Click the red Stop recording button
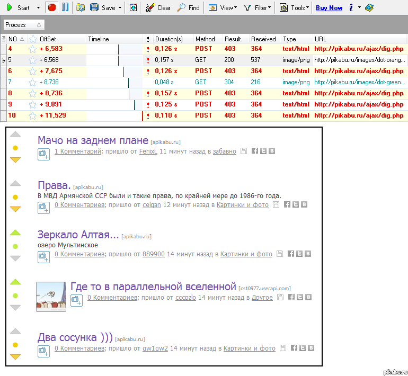408x376 pixels. (x=51, y=7)
